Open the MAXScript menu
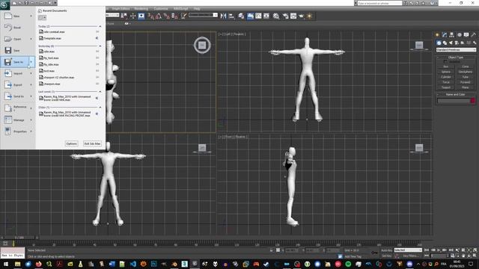Screen dimensions: 479x269 tap(180, 9)
